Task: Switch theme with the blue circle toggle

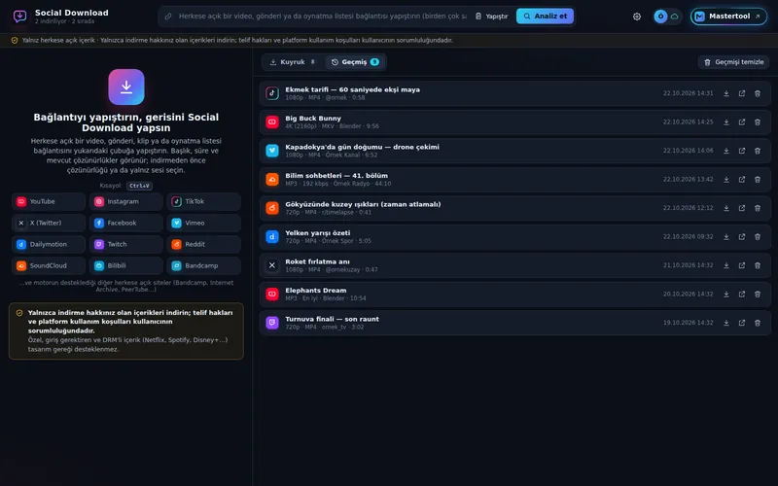Action: 660,17
